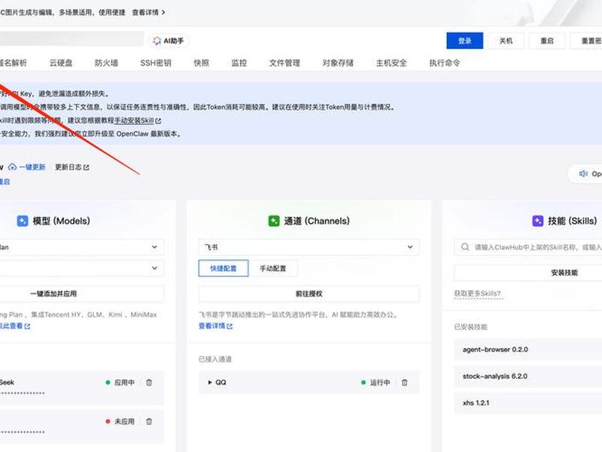The height and width of the screenshot is (452, 602).
Task: Click the Skills panel icon
Action: [x=538, y=221]
